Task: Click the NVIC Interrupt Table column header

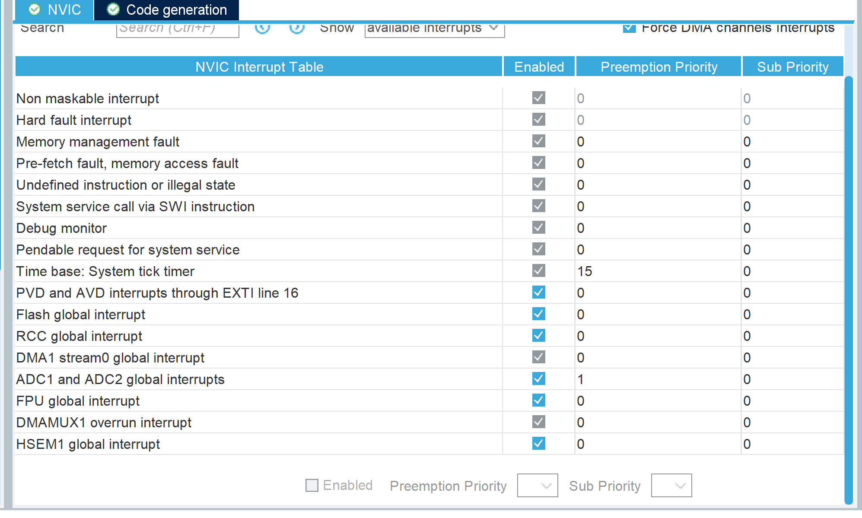Action: coord(259,67)
